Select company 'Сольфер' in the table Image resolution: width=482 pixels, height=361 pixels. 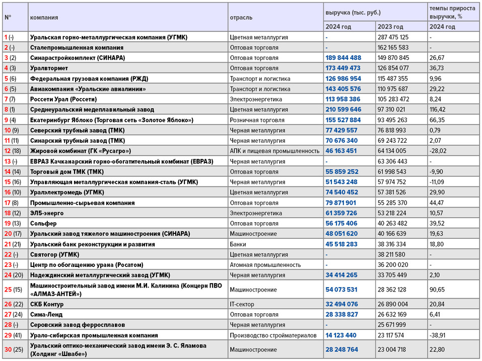pyautogui.click(x=43, y=224)
